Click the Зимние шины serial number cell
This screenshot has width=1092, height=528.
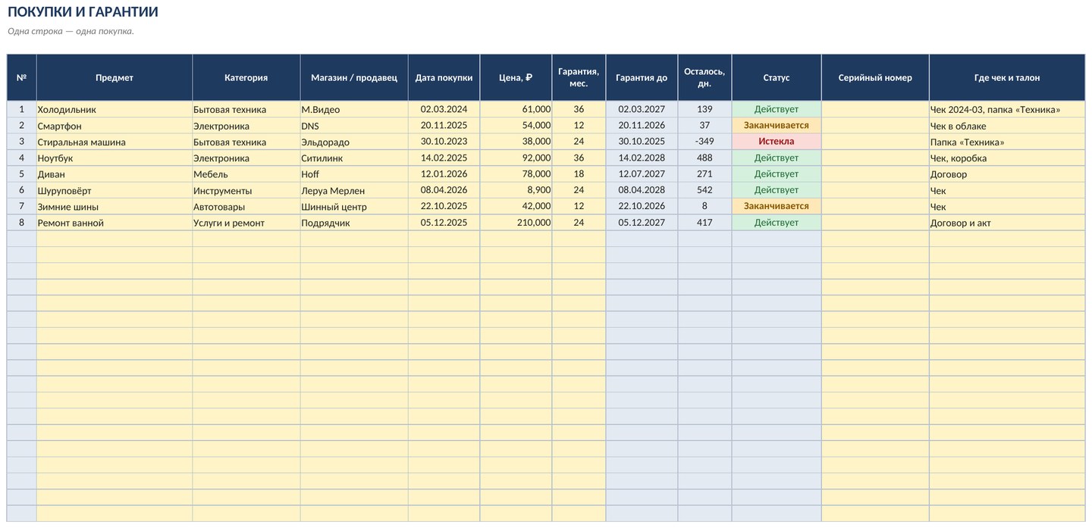(x=875, y=206)
